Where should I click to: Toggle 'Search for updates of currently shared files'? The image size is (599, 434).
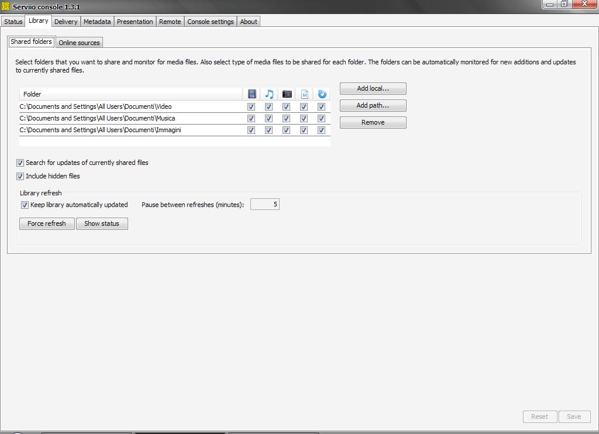[x=20, y=163]
